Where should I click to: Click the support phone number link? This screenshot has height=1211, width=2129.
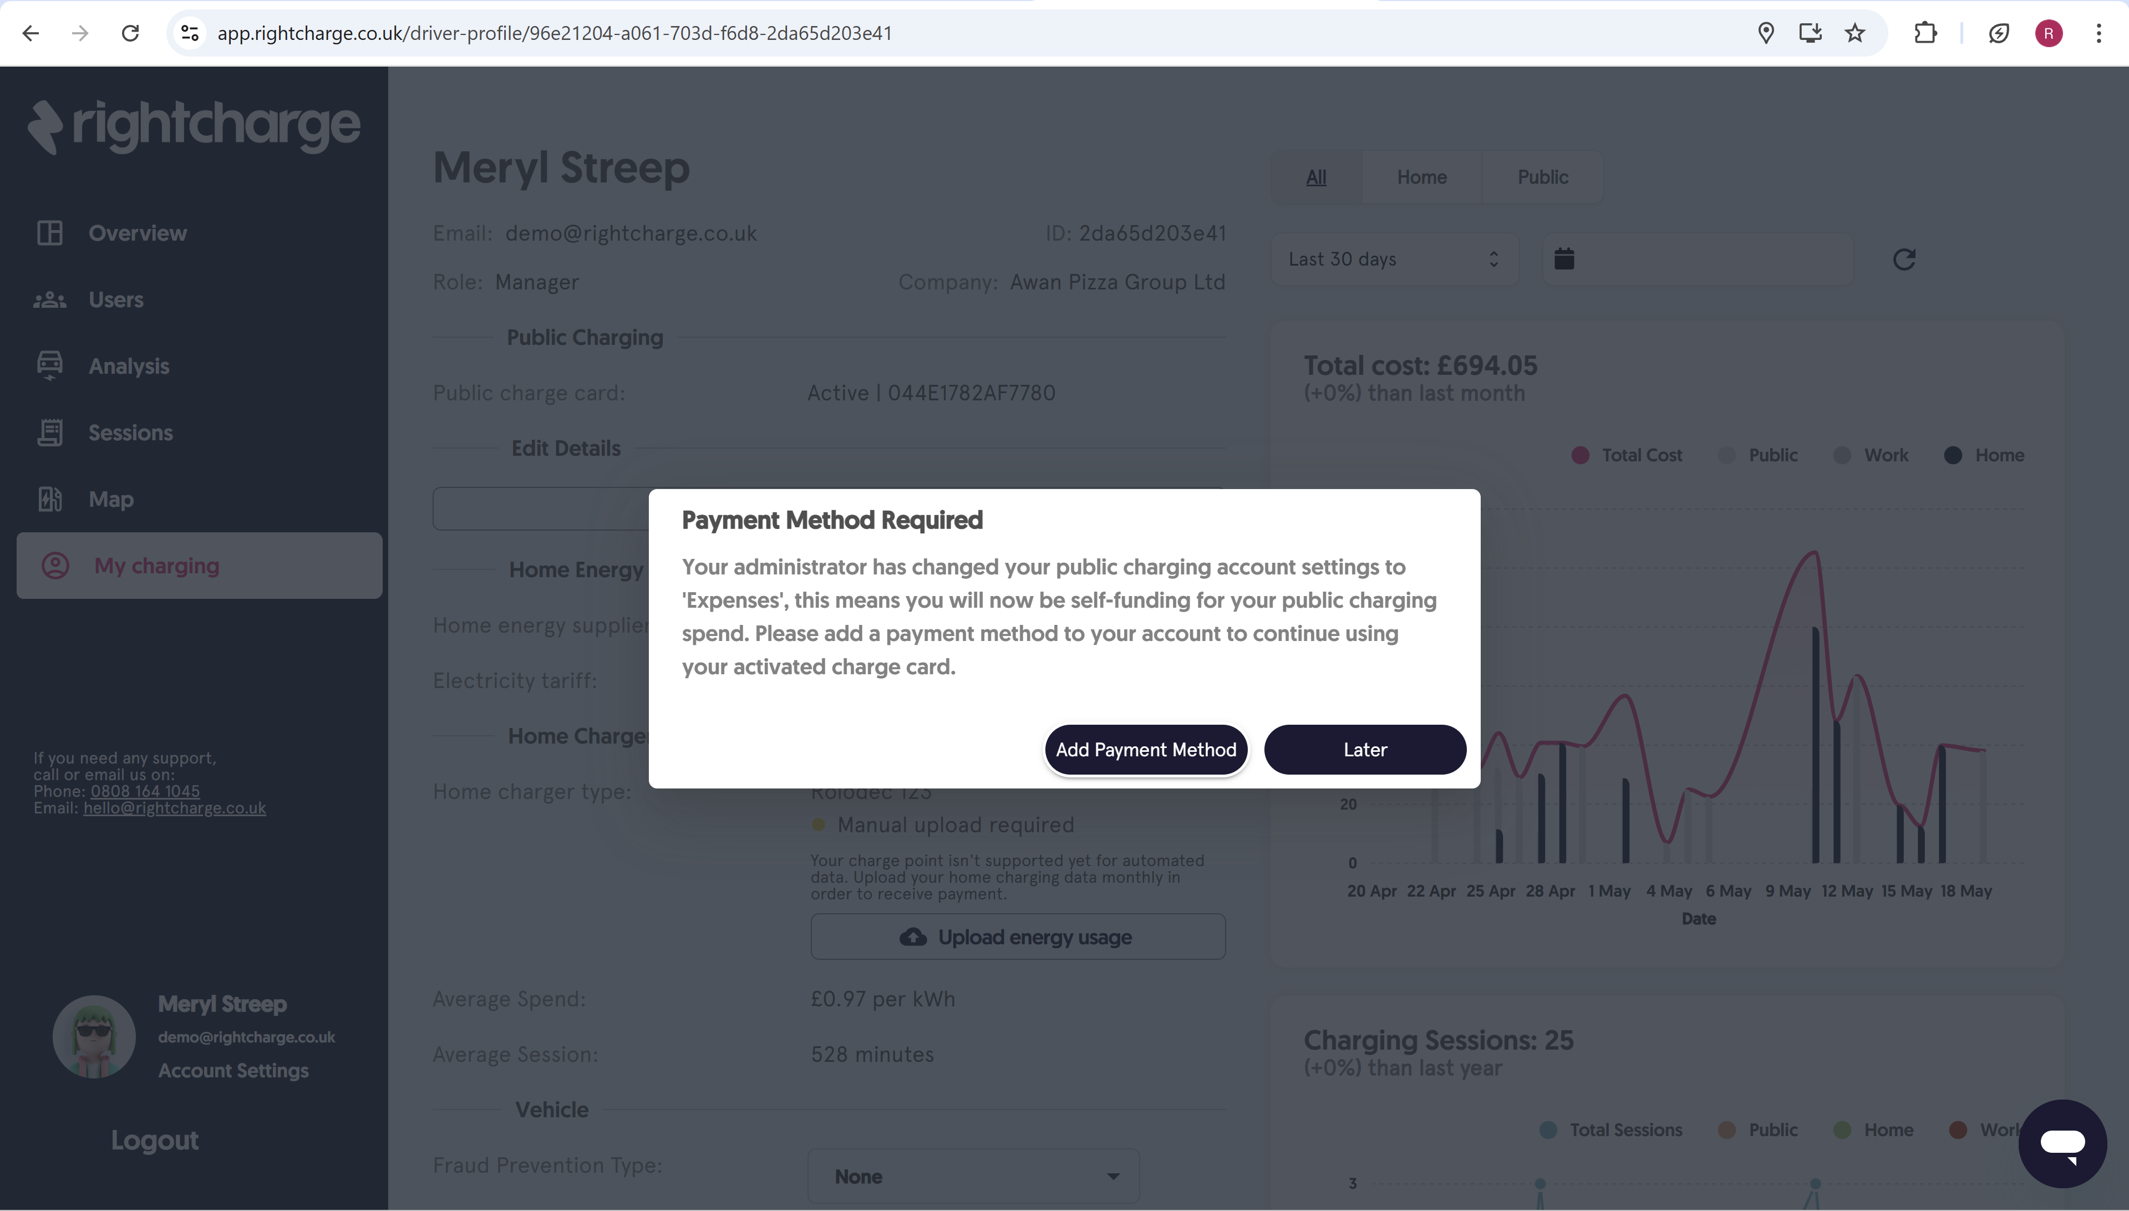(145, 791)
